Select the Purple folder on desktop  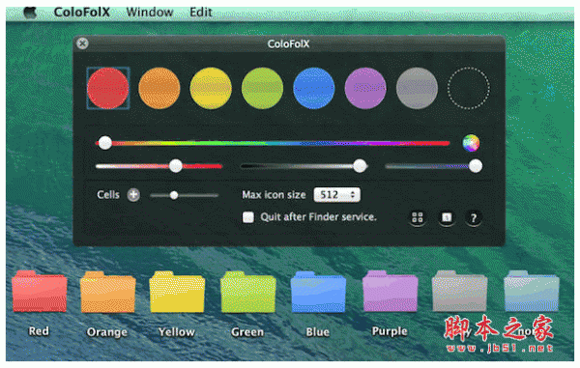click(x=390, y=291)
